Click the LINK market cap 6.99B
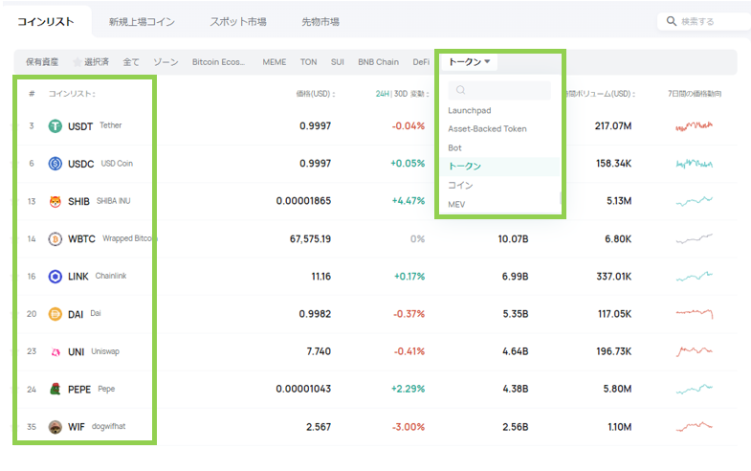Viewport: 751px width, 471px height. (x=515, y=277)
